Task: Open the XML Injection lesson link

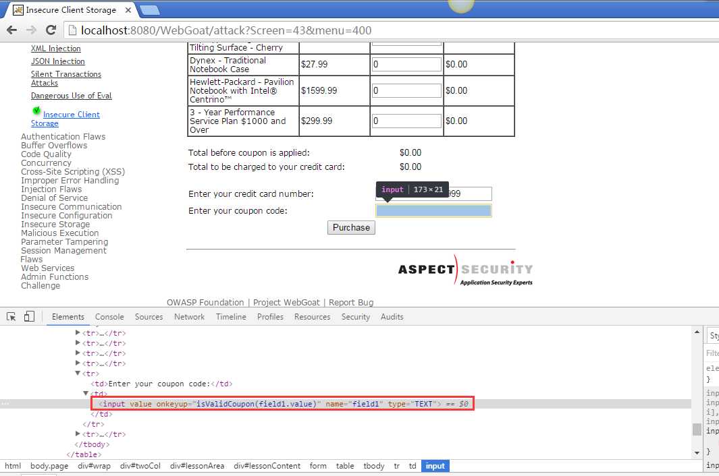Action: coord(56,49)
